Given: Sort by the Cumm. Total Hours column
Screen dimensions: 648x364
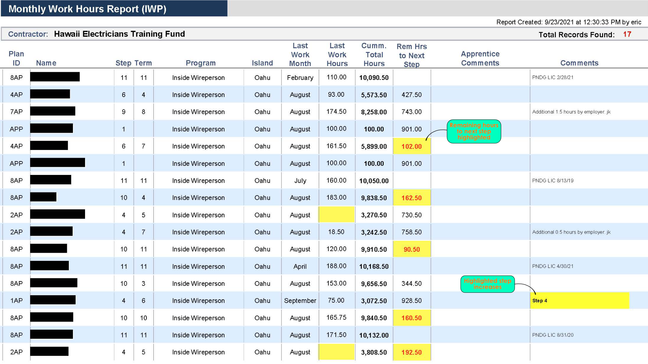Looking at the screenshot, I should 374,55.
